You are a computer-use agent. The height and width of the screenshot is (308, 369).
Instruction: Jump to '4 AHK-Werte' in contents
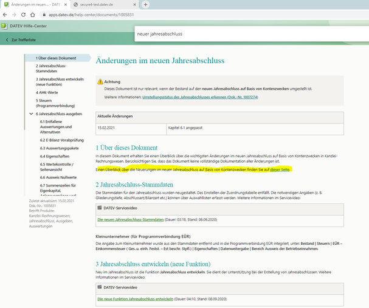(49, 92)
